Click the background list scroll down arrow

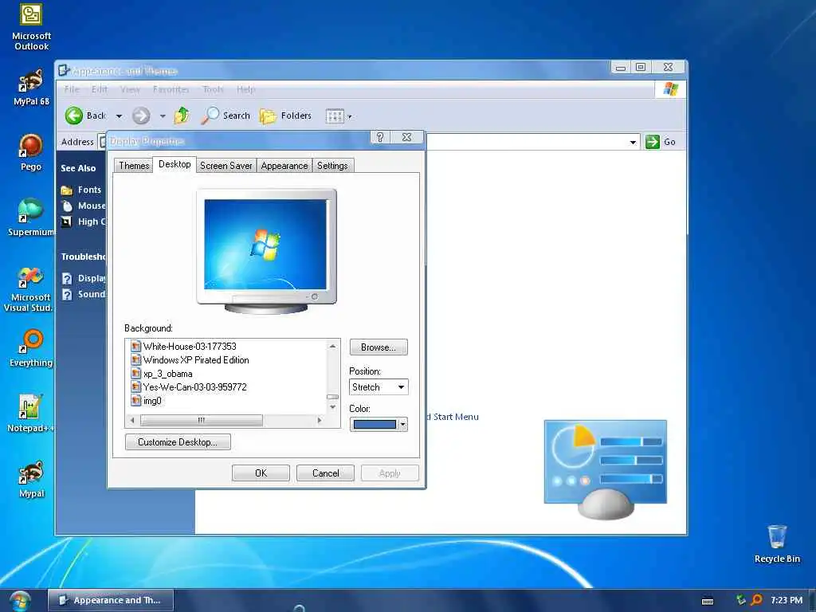pyautogui.click(x=333, y=407)
